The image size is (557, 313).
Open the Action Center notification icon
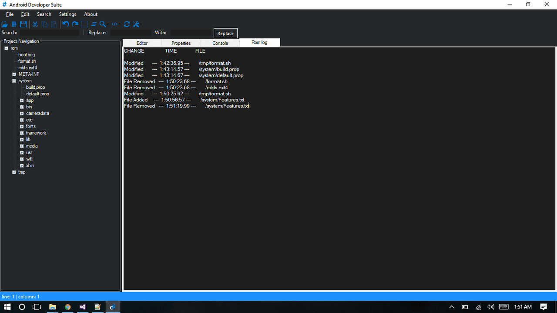point(544,307)
